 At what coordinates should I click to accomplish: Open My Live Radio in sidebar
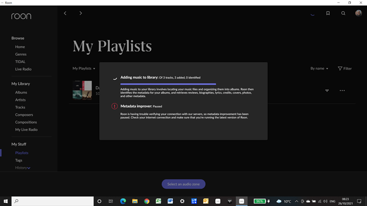coord(26,130)
